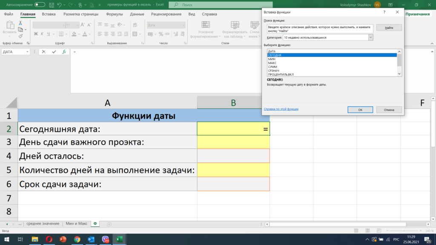This screenshot has height=245, width=436.
Task: Open the Вид ribbon tab
Action: 192,14
